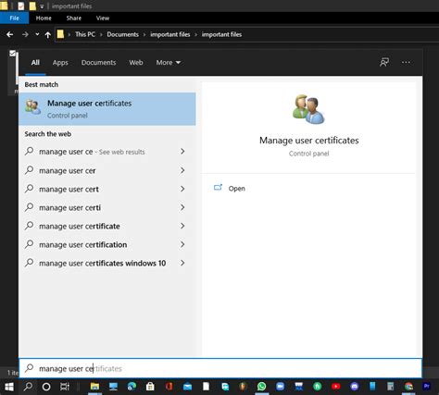Search web for 'manage user certificate'
The height and width of the screenshot is (395, 439).
click(80, 227)
